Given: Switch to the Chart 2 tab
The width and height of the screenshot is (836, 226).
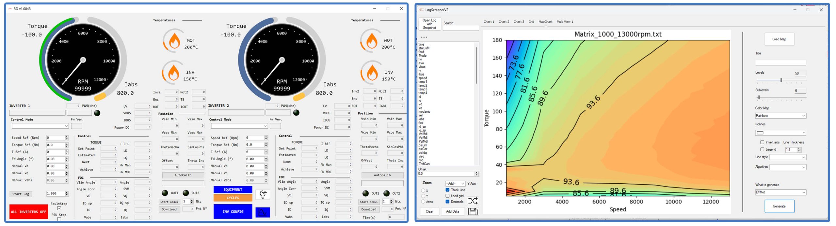Looking at the screenshot, I should [504, 22].
